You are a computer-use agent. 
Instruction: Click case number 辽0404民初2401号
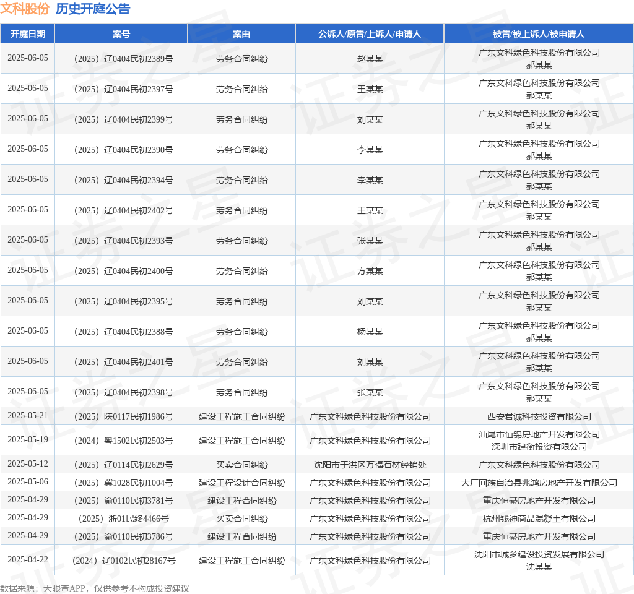click(124, 362)
